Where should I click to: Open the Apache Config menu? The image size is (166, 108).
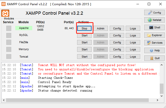(117, 28)
